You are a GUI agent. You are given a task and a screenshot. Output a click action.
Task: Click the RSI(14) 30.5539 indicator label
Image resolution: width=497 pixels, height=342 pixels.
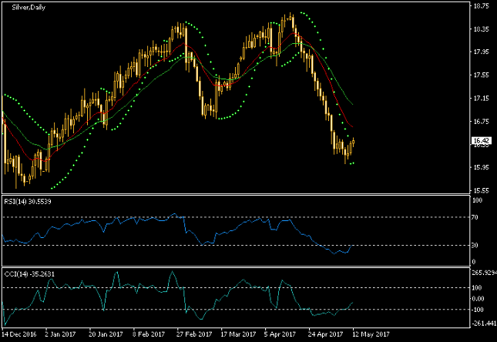(28, 202)
